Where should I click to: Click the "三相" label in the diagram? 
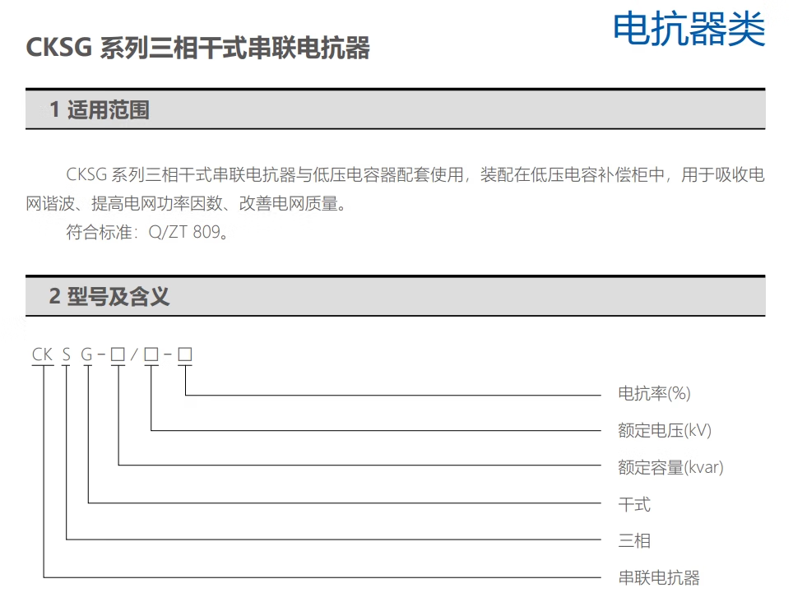coord(634,541)
